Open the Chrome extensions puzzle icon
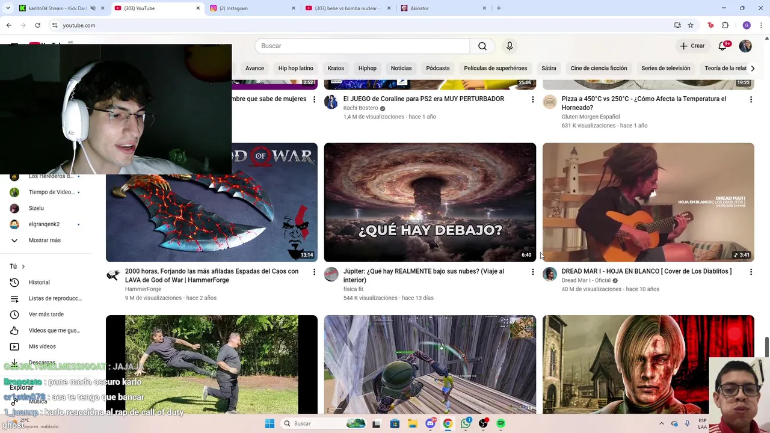Viewport: 770px width, 433px height. pyautogui.click(x=725, y=25)
